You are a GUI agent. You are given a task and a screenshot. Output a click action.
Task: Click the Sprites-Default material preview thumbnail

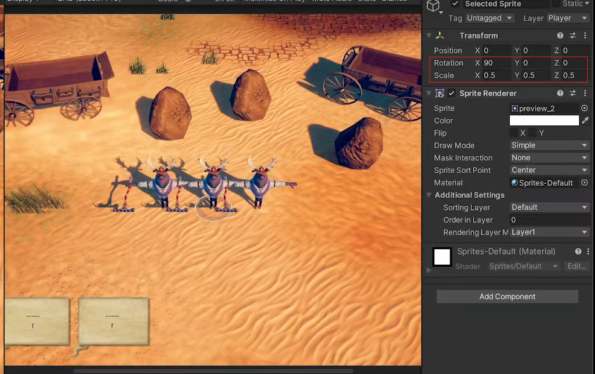442,258
